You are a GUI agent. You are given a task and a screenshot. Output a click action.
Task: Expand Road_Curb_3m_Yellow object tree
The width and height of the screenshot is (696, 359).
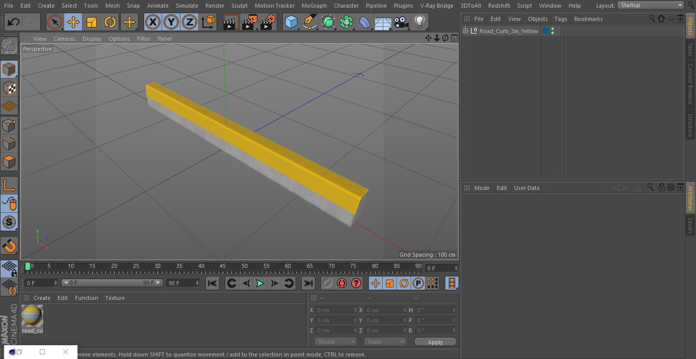point(466,31)
